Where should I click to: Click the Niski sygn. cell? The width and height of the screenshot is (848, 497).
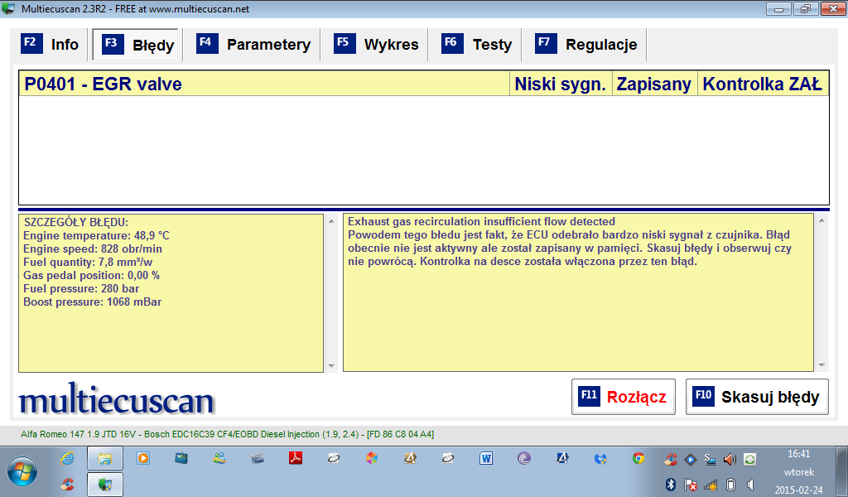(x=561, y=84)
